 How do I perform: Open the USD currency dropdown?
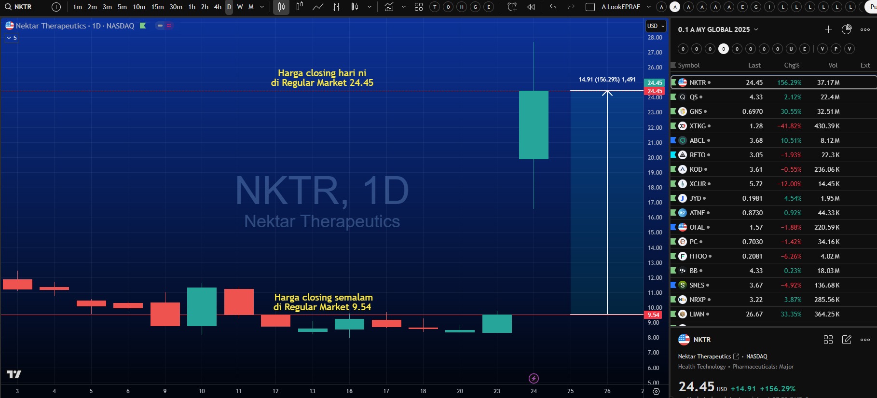tap(656, 26)
